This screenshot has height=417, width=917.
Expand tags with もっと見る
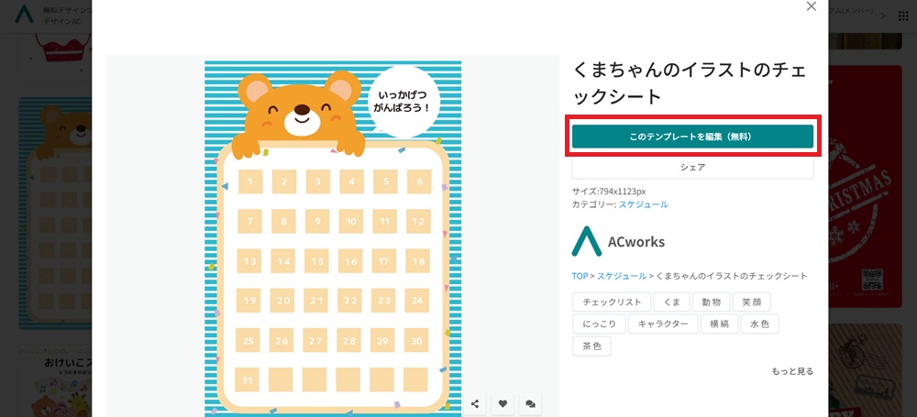point(792,371)
